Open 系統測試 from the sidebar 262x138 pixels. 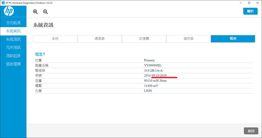point(13,39)
